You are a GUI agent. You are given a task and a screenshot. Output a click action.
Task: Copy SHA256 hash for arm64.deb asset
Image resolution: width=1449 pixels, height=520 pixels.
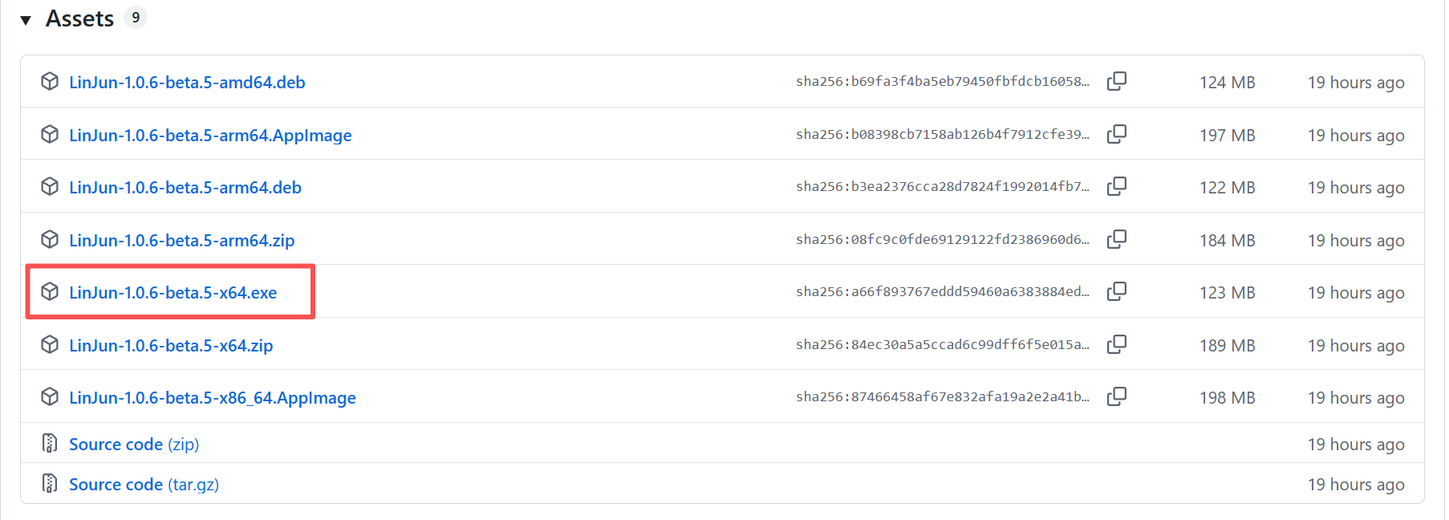pos(1117,186)
